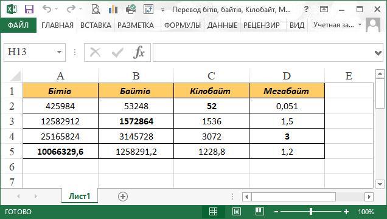Screen dimensions: 387x219
Task: Add a new sheet with the plus button
Action: [x=123, y=197]
